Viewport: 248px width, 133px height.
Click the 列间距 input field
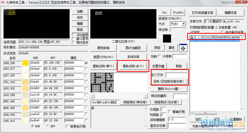pos(163,115)
